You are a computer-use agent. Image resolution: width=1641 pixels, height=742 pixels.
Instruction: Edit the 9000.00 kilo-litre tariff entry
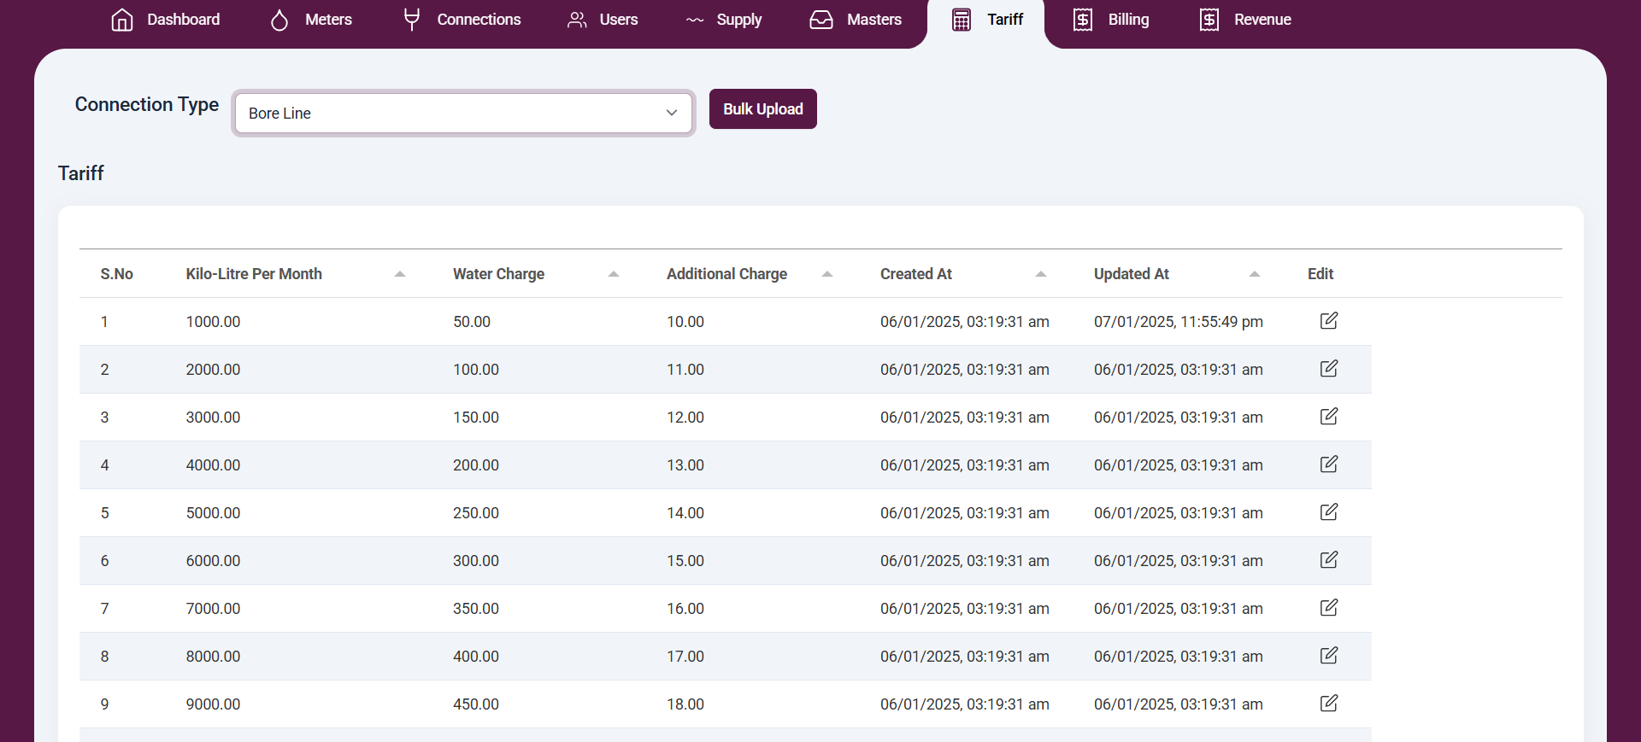(1328, 704)
